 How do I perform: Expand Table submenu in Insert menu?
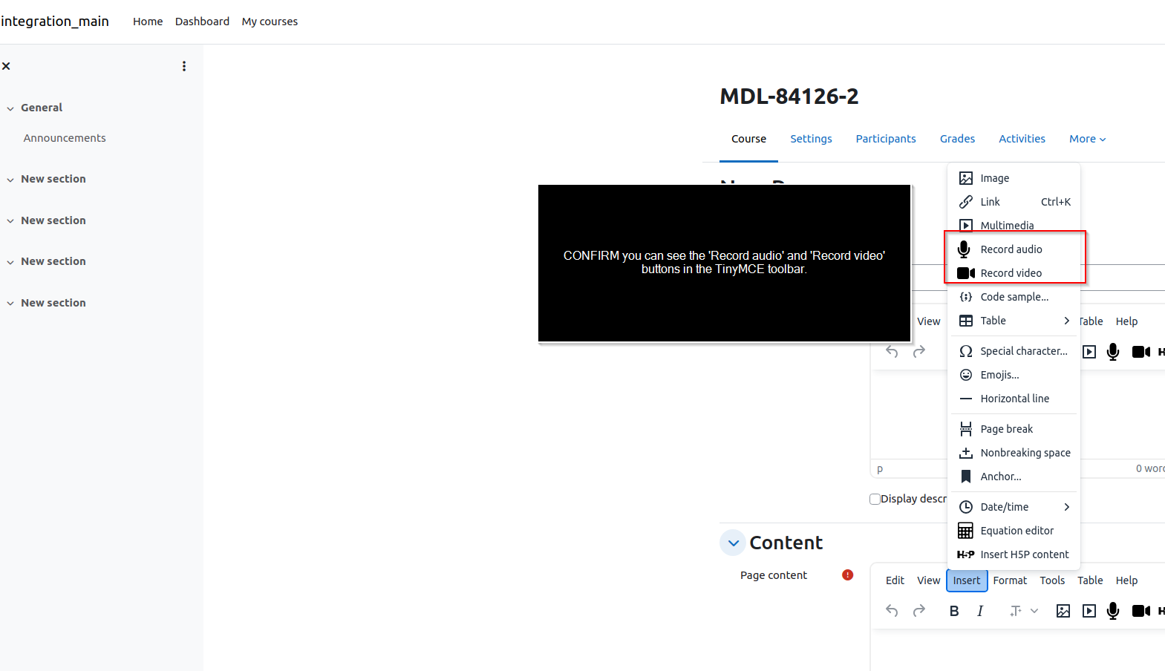click(x=1014, y=321)
